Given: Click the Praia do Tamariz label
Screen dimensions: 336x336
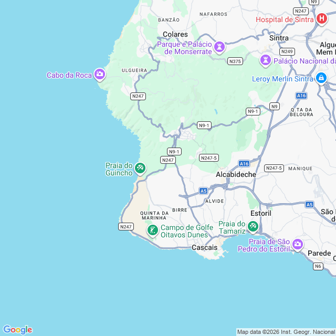Looking at the screenshot, I should [x=232, y=227].
